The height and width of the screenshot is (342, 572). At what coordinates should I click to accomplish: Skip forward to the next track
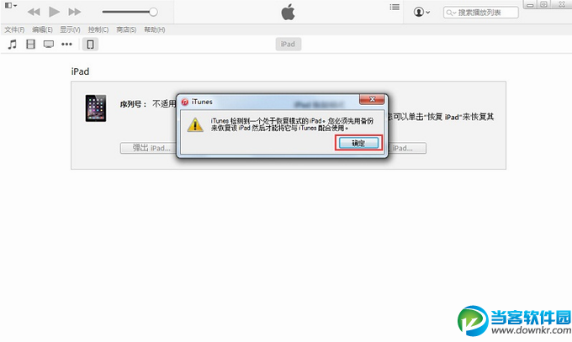pos(74,12)
